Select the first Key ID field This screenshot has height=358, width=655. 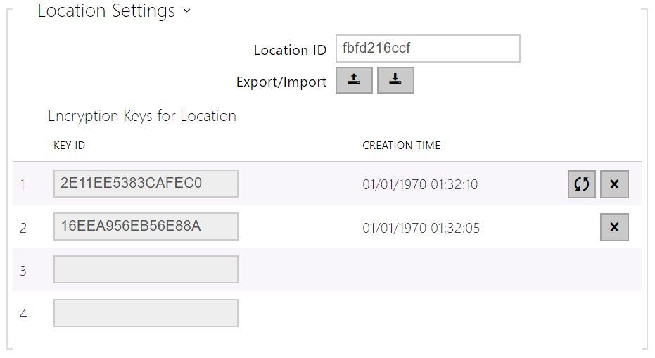tap(146, 184)
